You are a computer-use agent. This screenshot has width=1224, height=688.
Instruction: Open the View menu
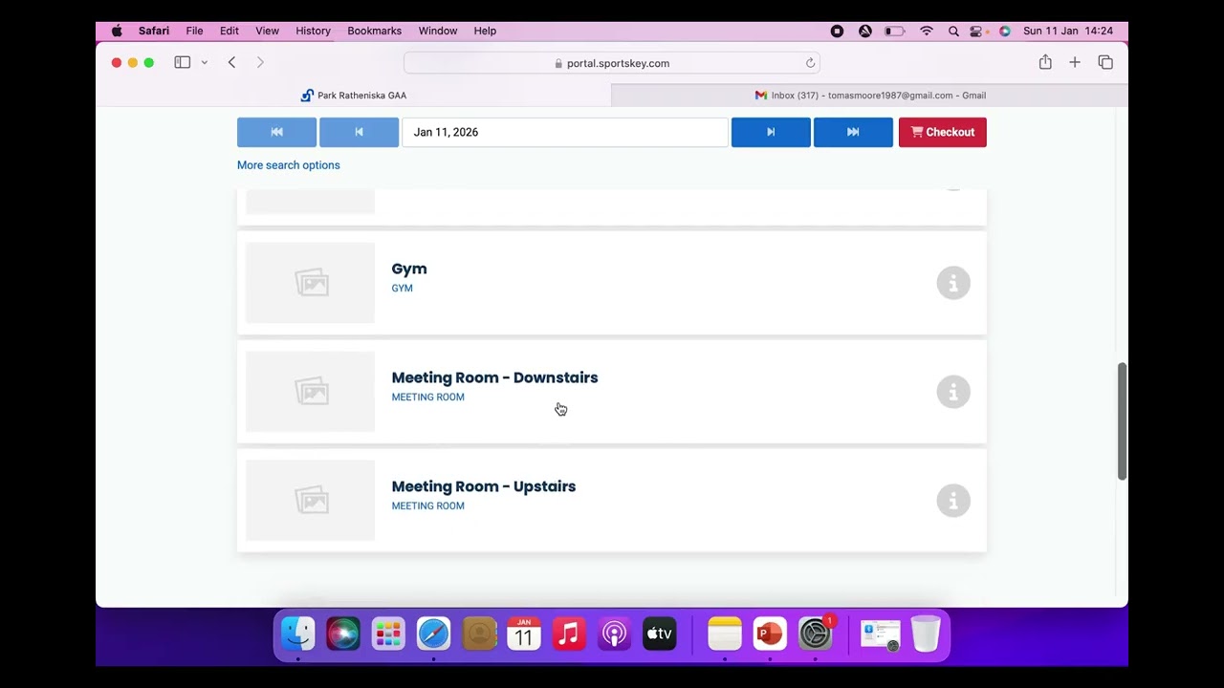point(267,31)
